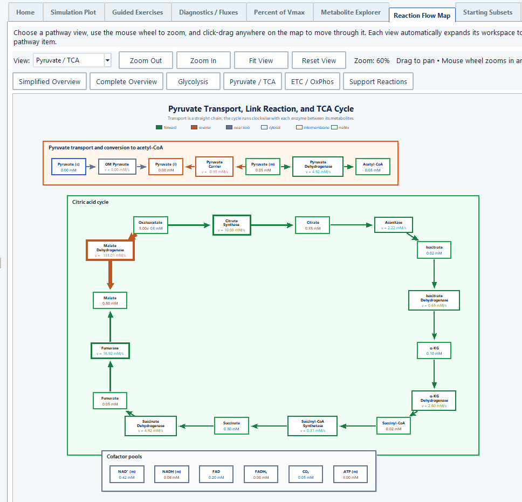The height and width of the screenshot is (502, 522).
Task: Click the Citrate Synthase enzyme node
Action: (232, 225)
